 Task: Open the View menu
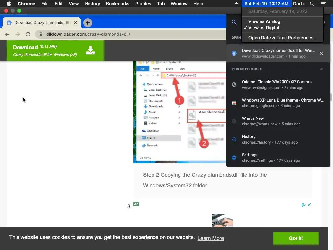coord(74,4)
